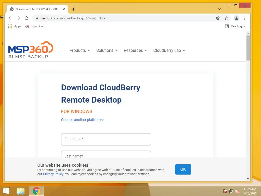
Task: Maximize the Chrome window
Action: pyautogui.click(x=236, y=6)
